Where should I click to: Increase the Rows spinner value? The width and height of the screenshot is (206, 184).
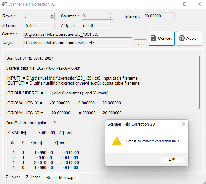(52, 15)
